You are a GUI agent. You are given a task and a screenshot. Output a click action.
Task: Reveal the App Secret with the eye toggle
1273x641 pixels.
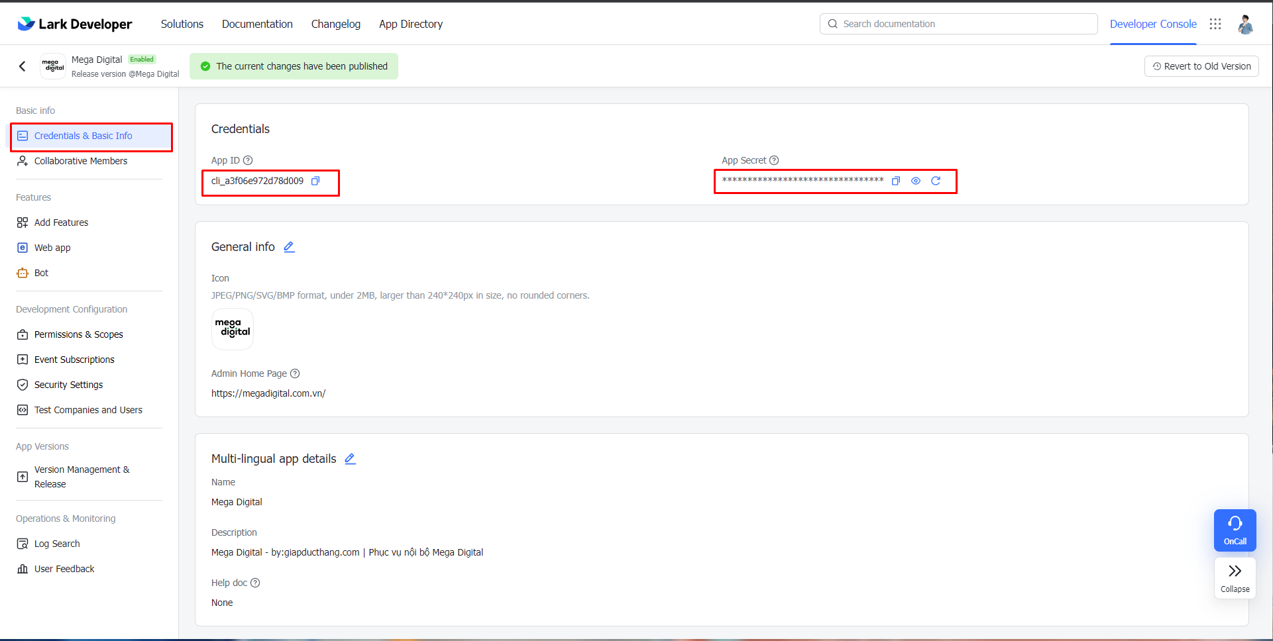tap(915, 180)
